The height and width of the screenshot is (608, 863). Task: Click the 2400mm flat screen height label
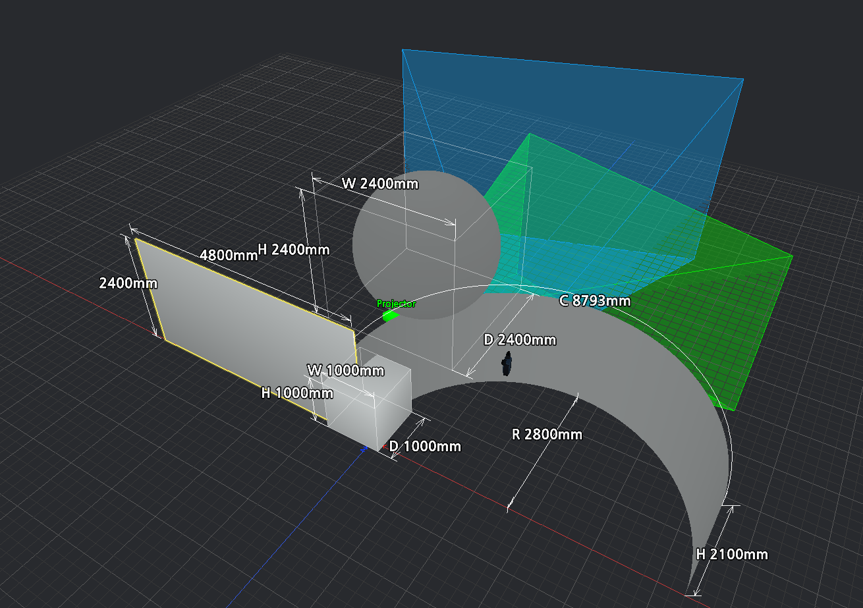pos(128,283)
